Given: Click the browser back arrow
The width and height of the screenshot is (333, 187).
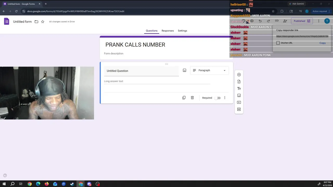Looking at the screenshot, I should [4, 11].
